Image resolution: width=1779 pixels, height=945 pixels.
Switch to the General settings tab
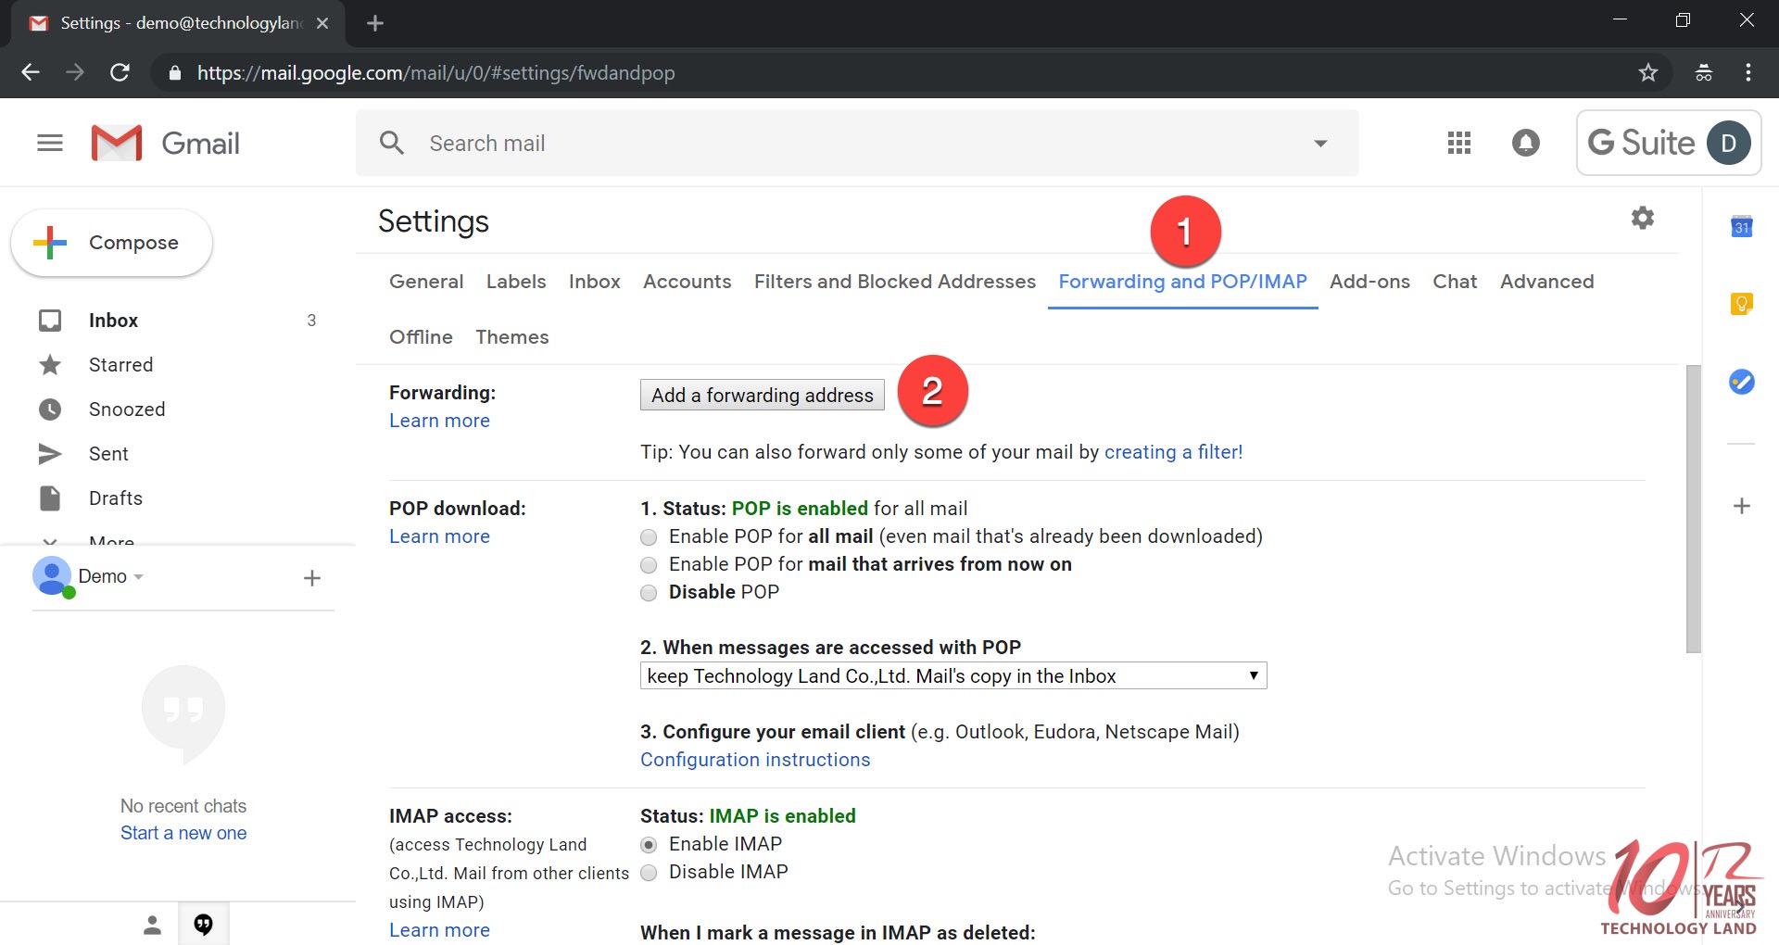pos(426,282)
